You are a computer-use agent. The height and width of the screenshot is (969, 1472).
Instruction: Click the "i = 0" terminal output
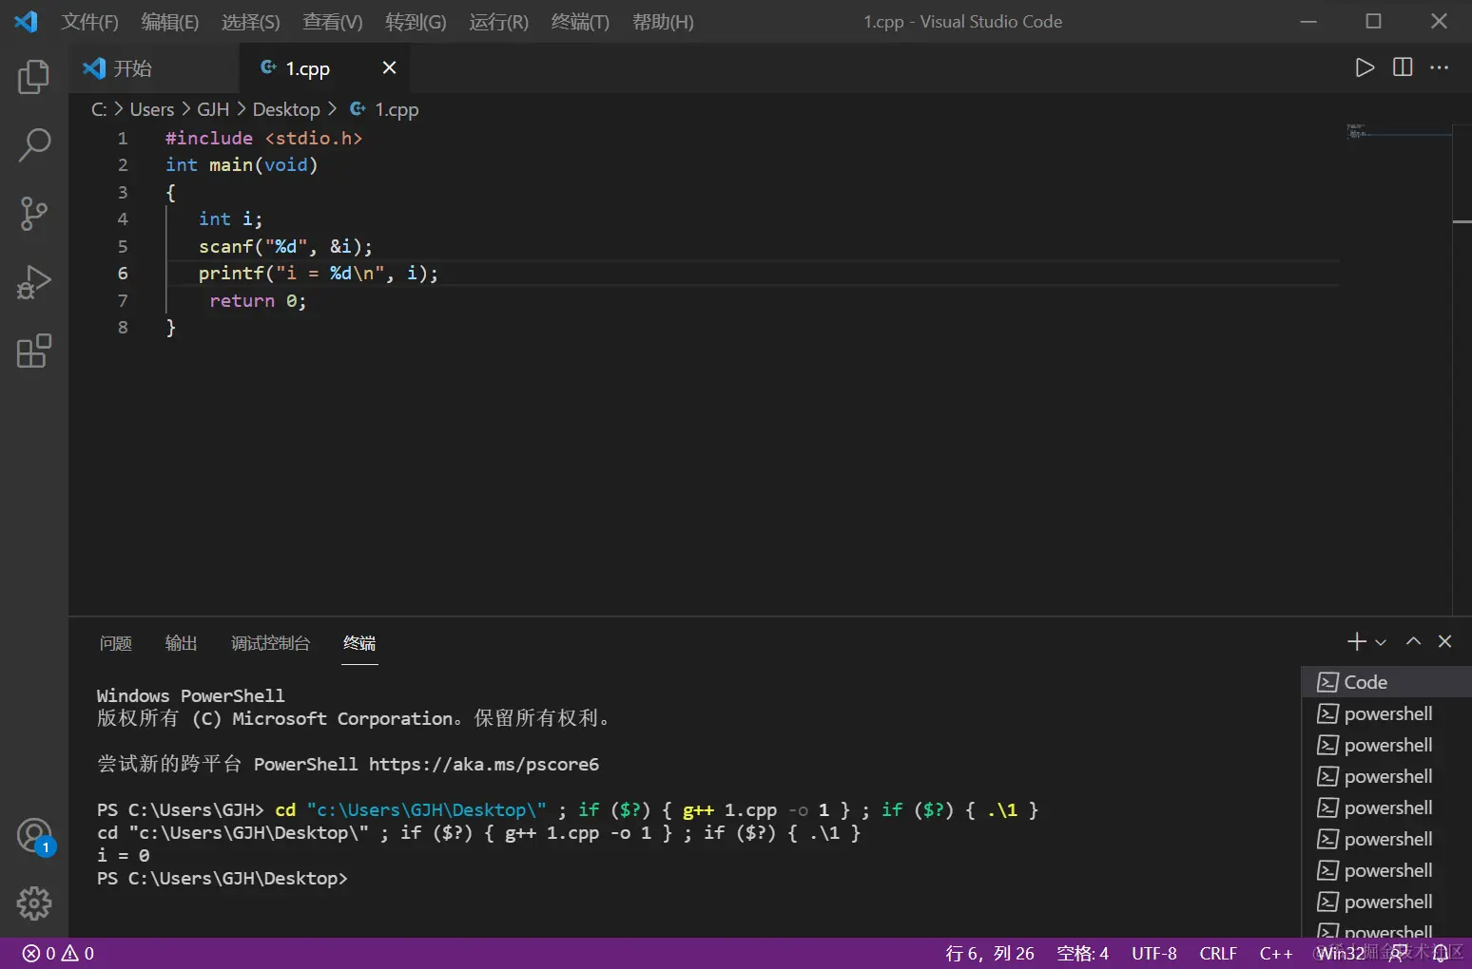(x=123, y=856)
